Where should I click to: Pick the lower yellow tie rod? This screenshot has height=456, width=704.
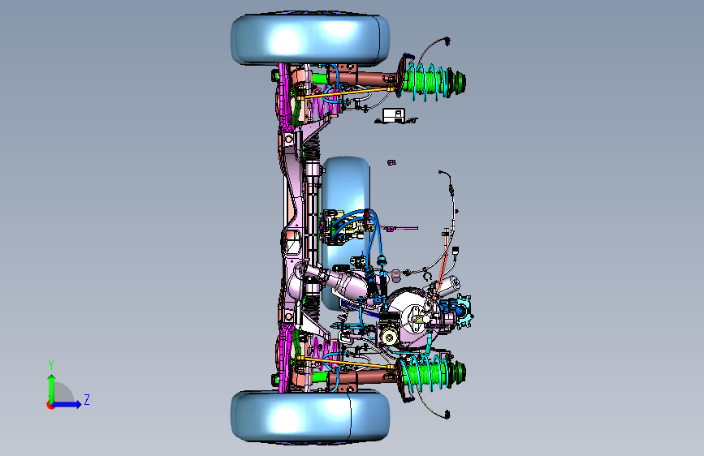point(347,362)
